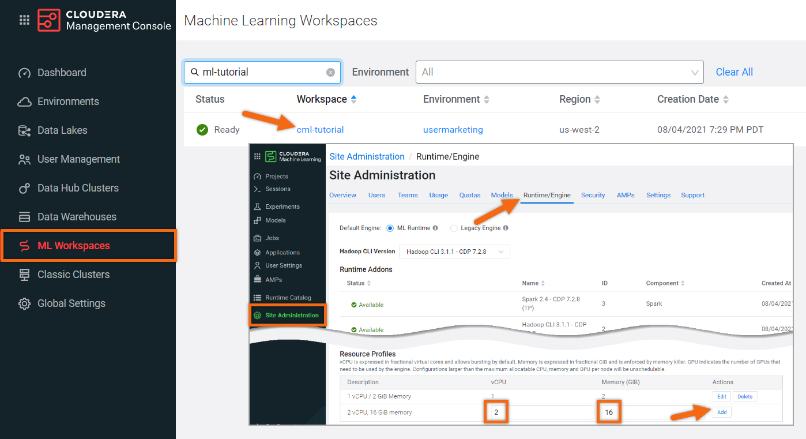Select ML Runtime default engine
This screenshot has height=439, width=806.
390,228
